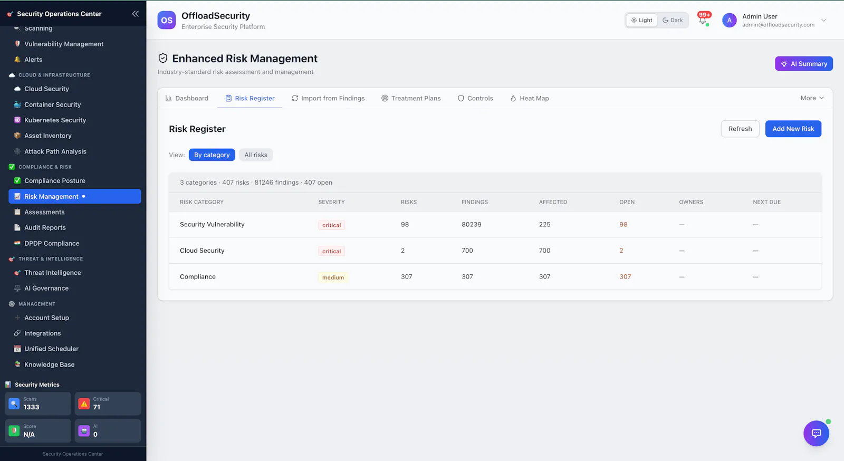
Task: Open Risk Management in sidebar
Action: tap(75, 196)
